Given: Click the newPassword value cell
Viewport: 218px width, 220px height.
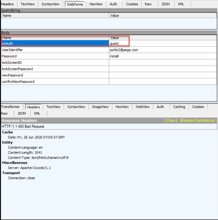Looking at the screenshot, I should click(x=163, y=75).
